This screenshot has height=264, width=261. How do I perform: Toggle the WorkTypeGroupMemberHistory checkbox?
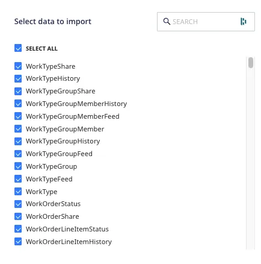[x=18, y=104]
